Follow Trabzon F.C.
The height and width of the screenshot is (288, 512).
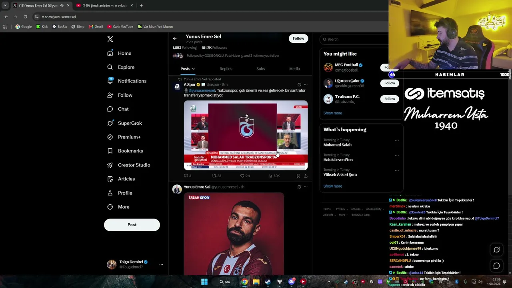point(390,99)
